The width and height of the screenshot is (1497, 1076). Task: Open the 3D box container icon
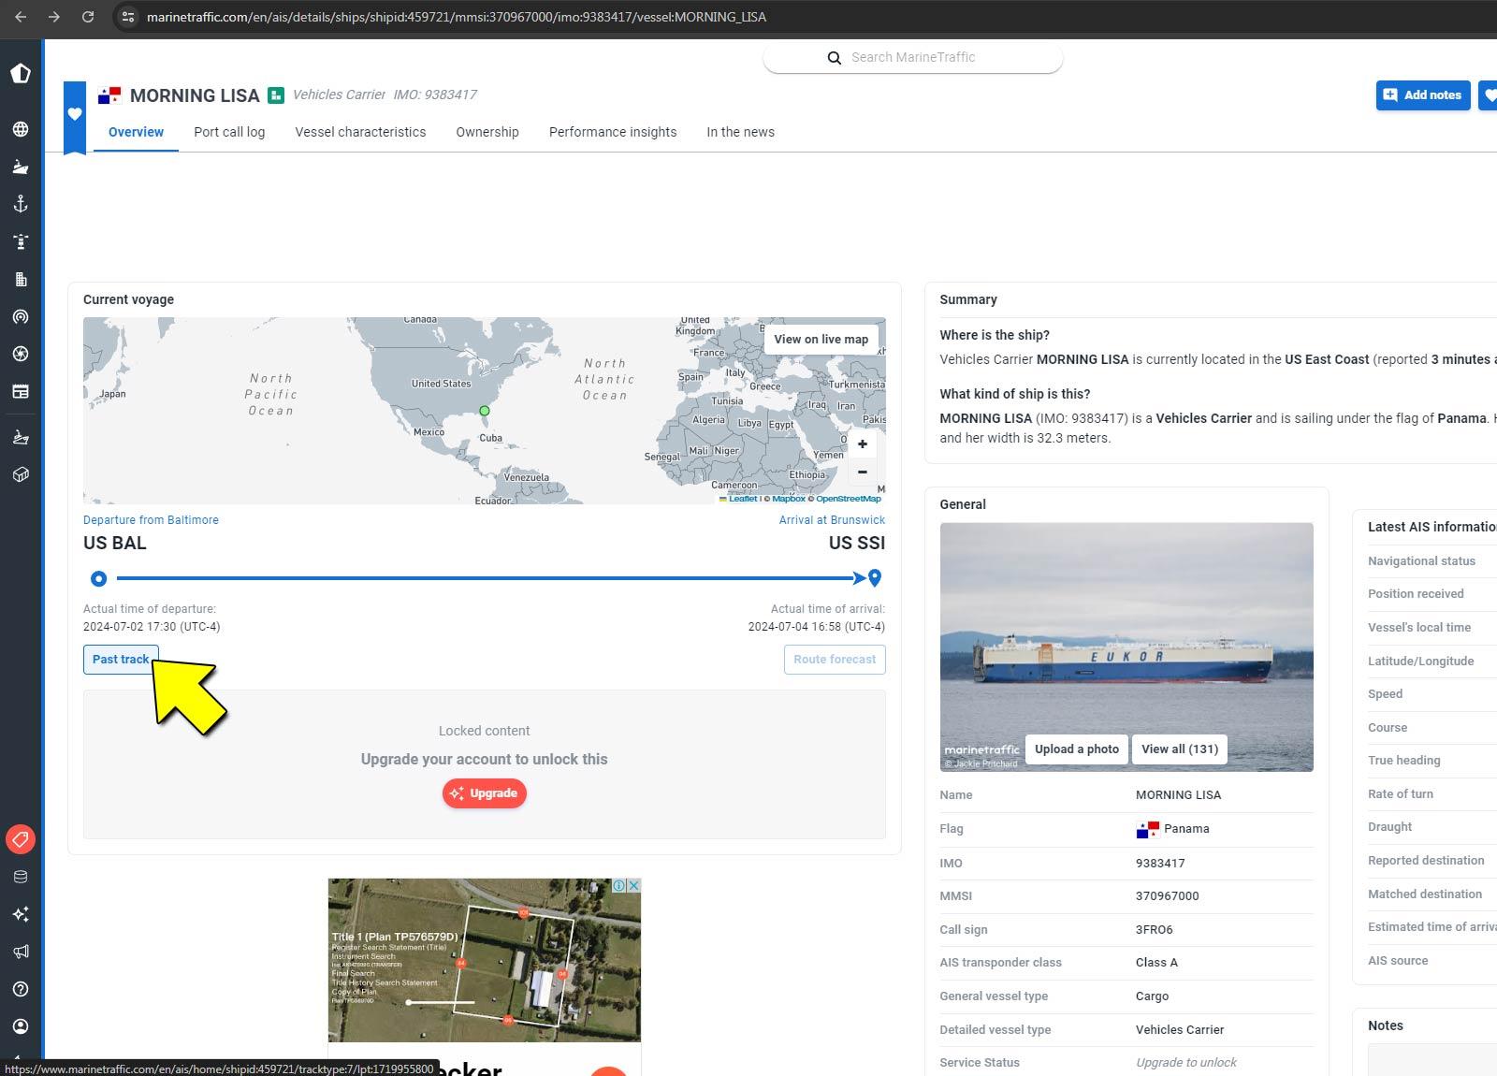click(x=21, y=474)
